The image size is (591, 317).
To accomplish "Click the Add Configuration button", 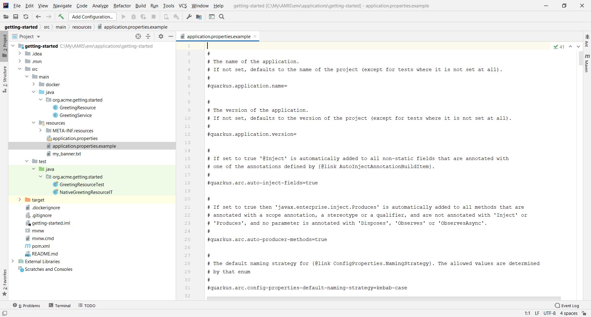I will tap(92, 17).
